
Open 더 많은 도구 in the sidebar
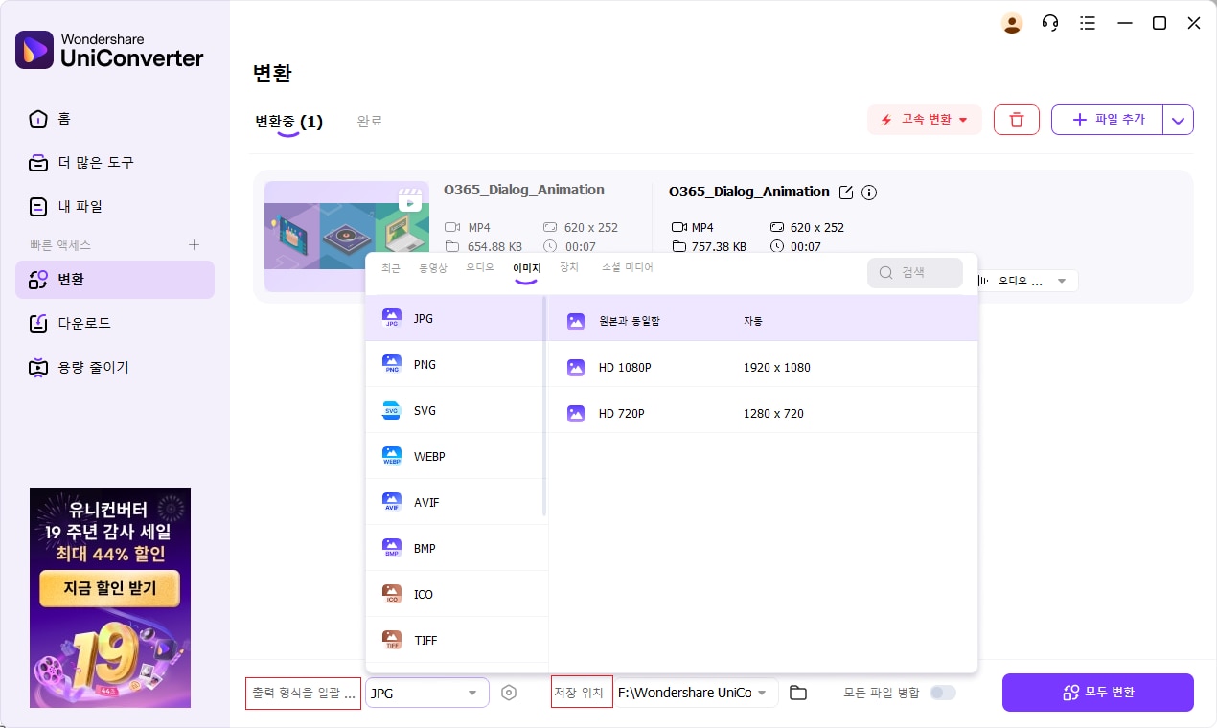pos(115,163)
